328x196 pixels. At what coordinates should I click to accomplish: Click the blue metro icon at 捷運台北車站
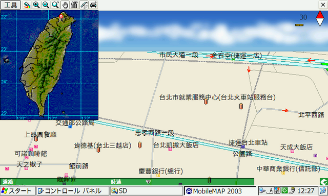pyautogui.click(x=243, y=146)
